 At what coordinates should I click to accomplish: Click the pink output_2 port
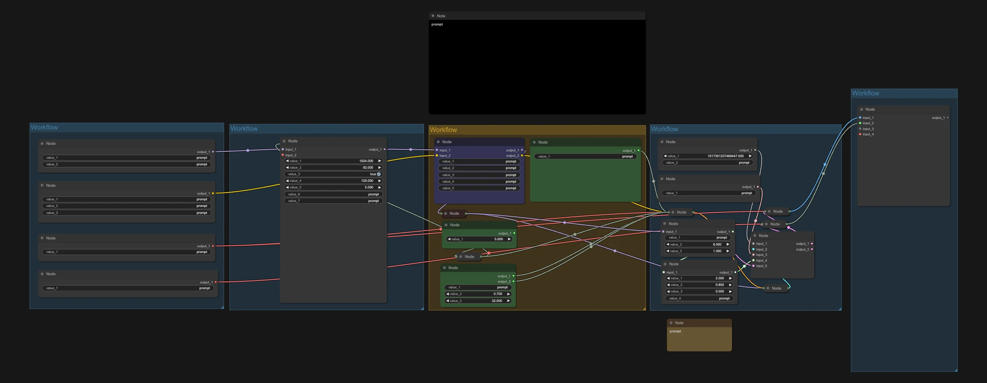click(812, 249)
